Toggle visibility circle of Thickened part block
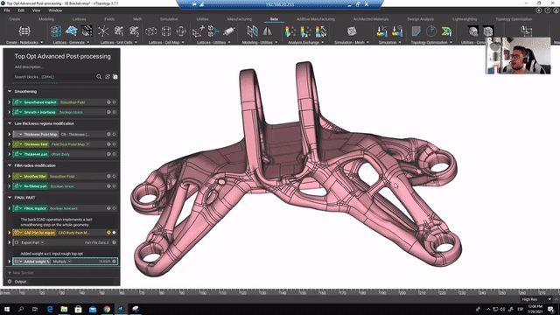Image resolution: width=560 pixels, height=315 pixels. tap(115, 154)
